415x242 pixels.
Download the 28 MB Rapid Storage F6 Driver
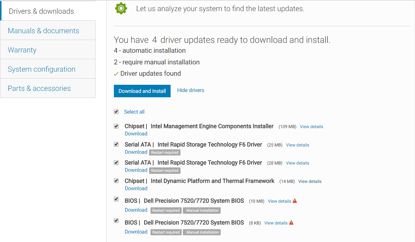pos(136,170)
